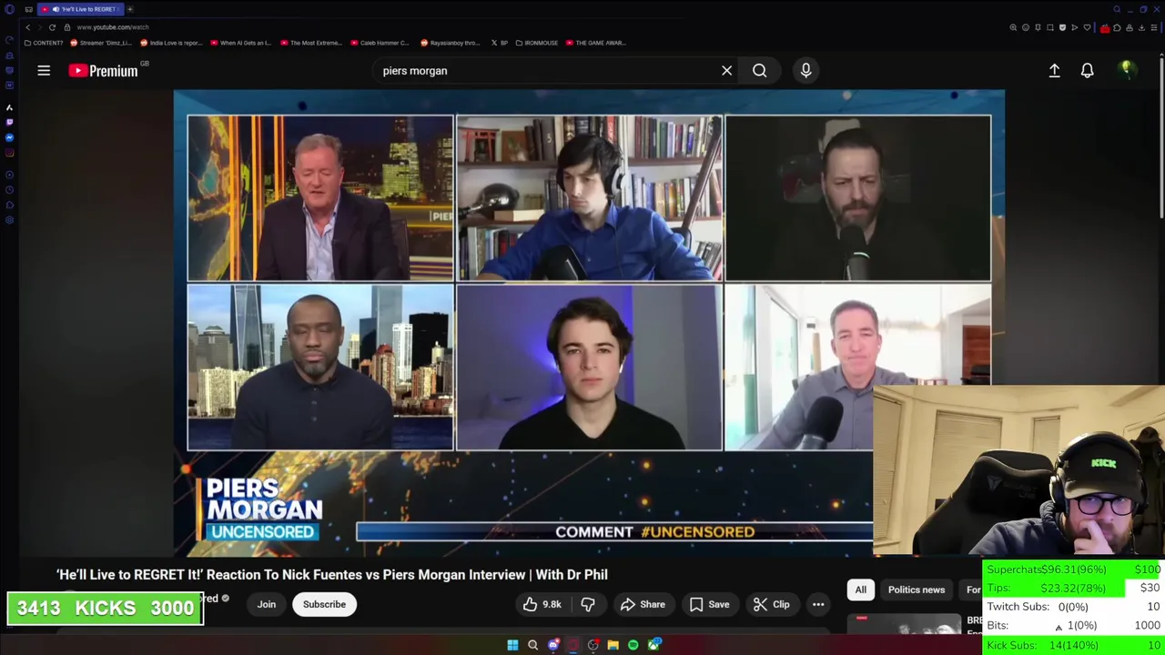
Task: Open the 'Rayasianboy thro...' bookmark
Action: (450, 43)
